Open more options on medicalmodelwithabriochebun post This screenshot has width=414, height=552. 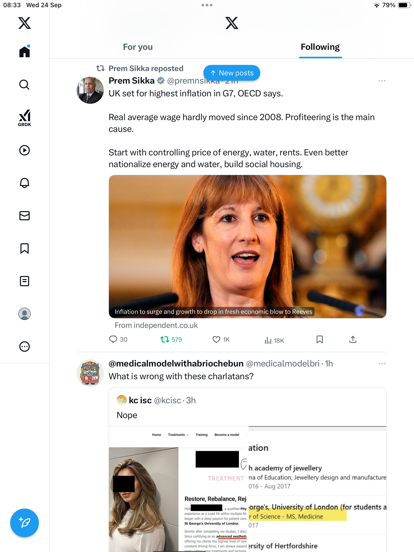(382, 364)
